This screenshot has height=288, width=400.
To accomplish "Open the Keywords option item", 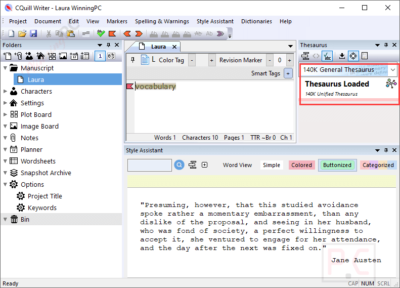I will click(x=42, y=208).
